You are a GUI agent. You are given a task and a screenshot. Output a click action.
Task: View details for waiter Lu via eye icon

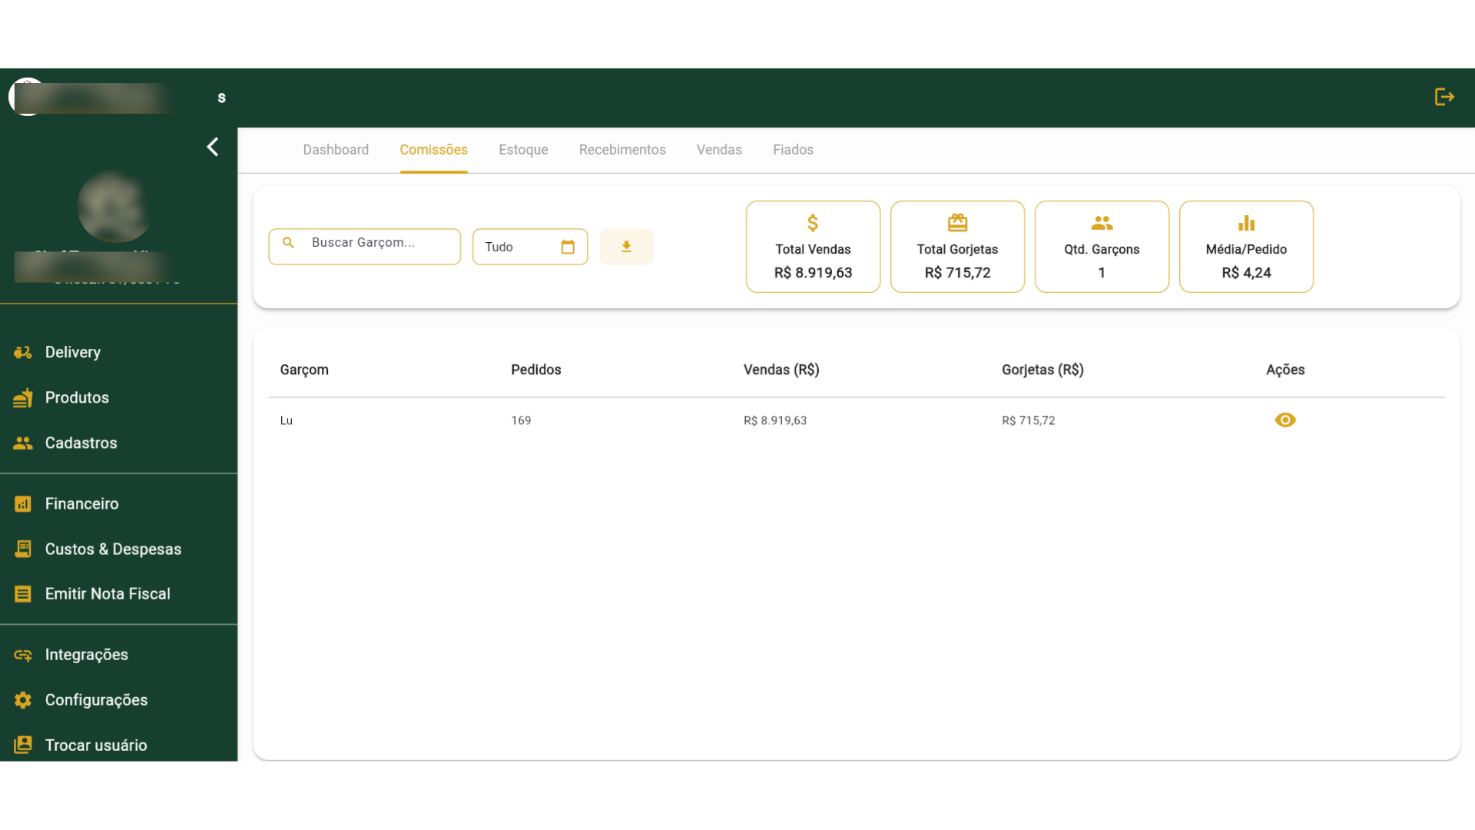coord(1285,420)
